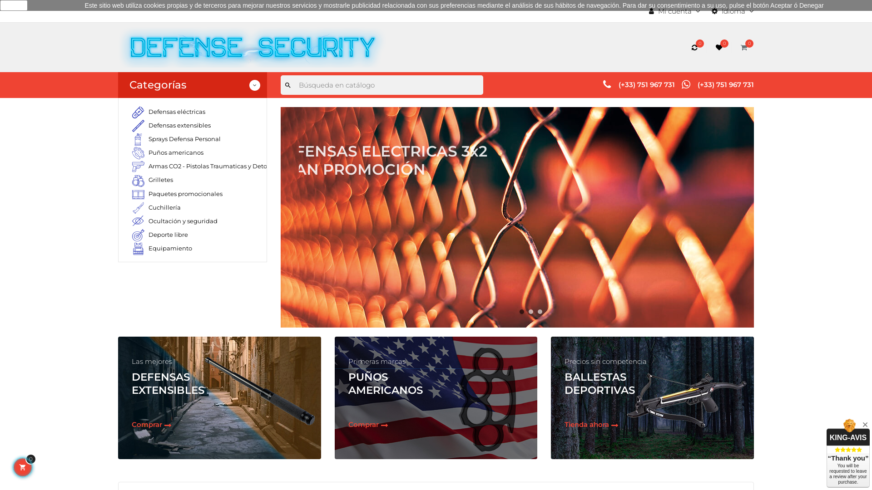Click the search magnifier icon
The image size is (872, 490).
(x=288, y=85)
